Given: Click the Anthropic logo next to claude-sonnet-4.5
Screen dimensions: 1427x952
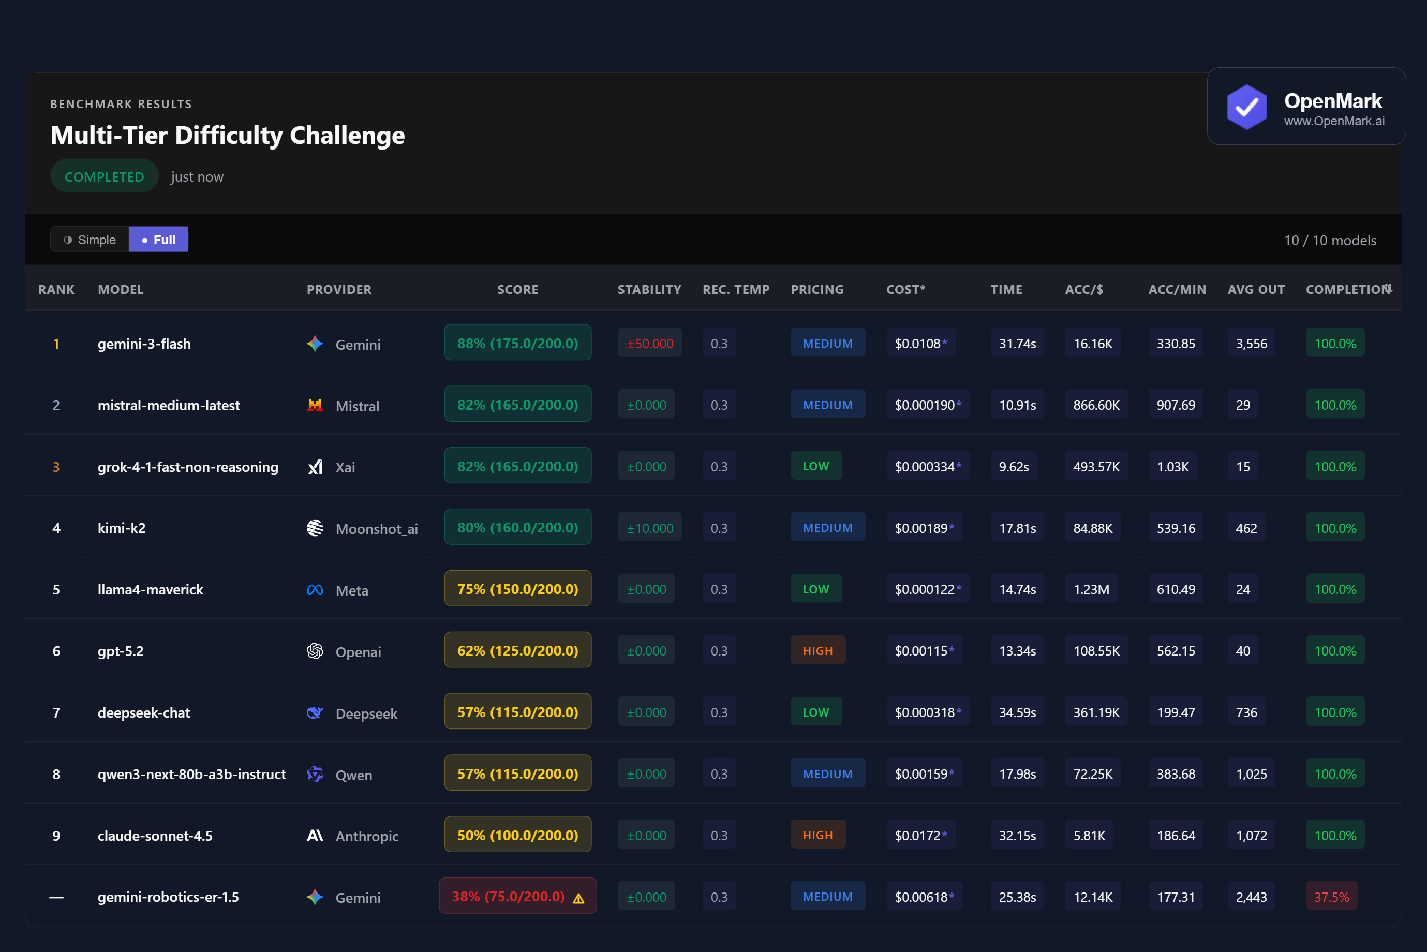Looking at the screenshot, I should tap(315, 836).
